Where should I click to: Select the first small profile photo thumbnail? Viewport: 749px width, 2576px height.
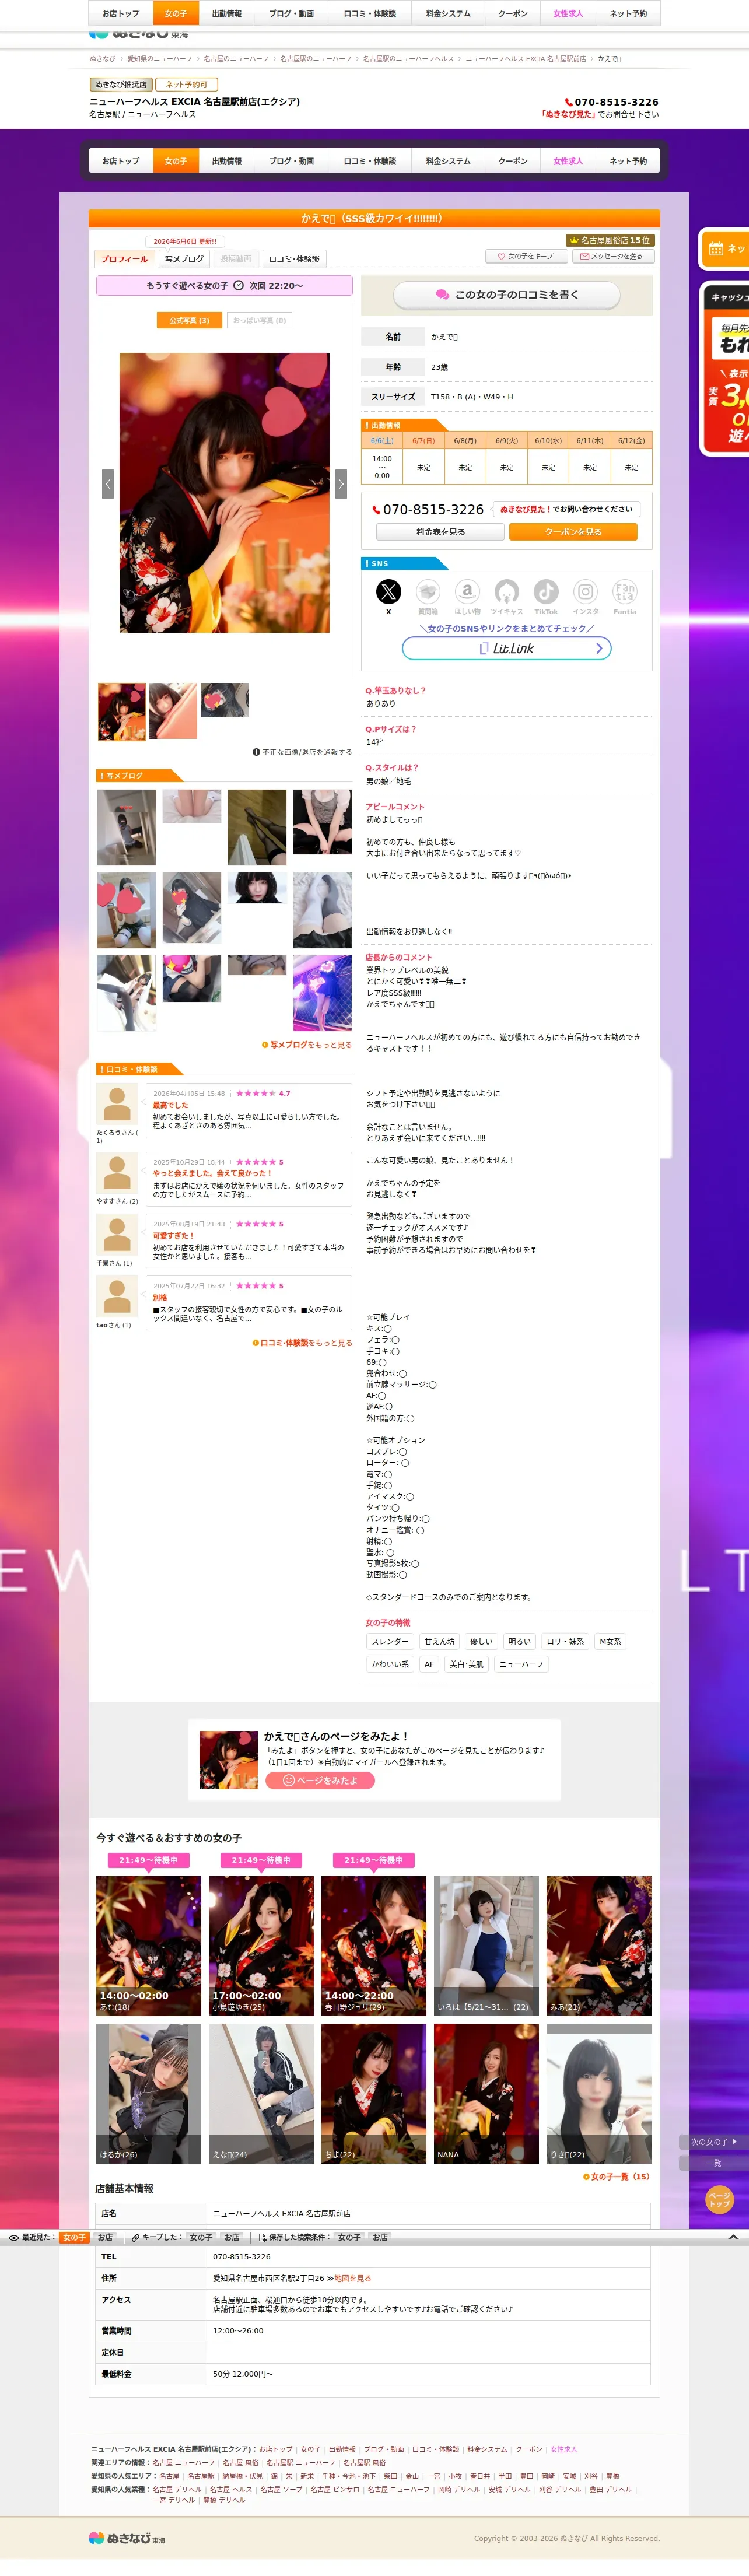tap(122, 711)
